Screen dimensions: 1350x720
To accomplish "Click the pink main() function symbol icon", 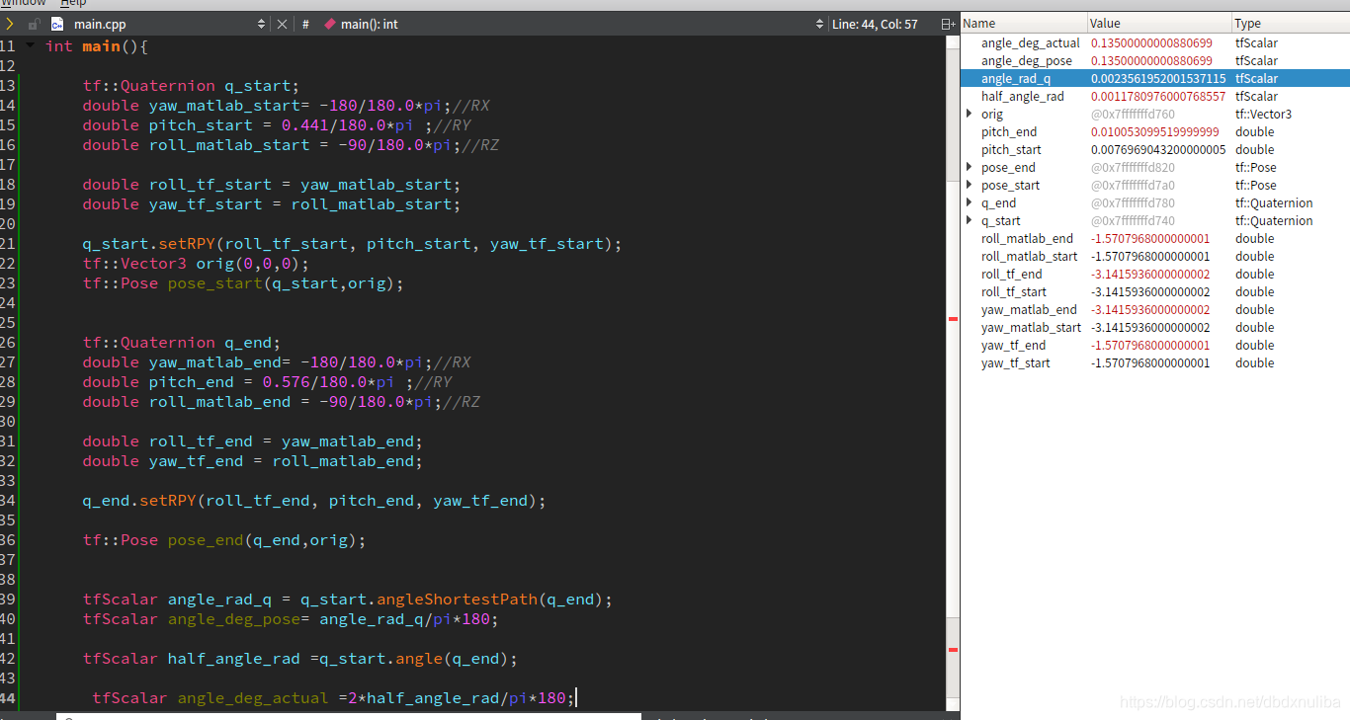I will pyautogui.click(x=330, y=24).
